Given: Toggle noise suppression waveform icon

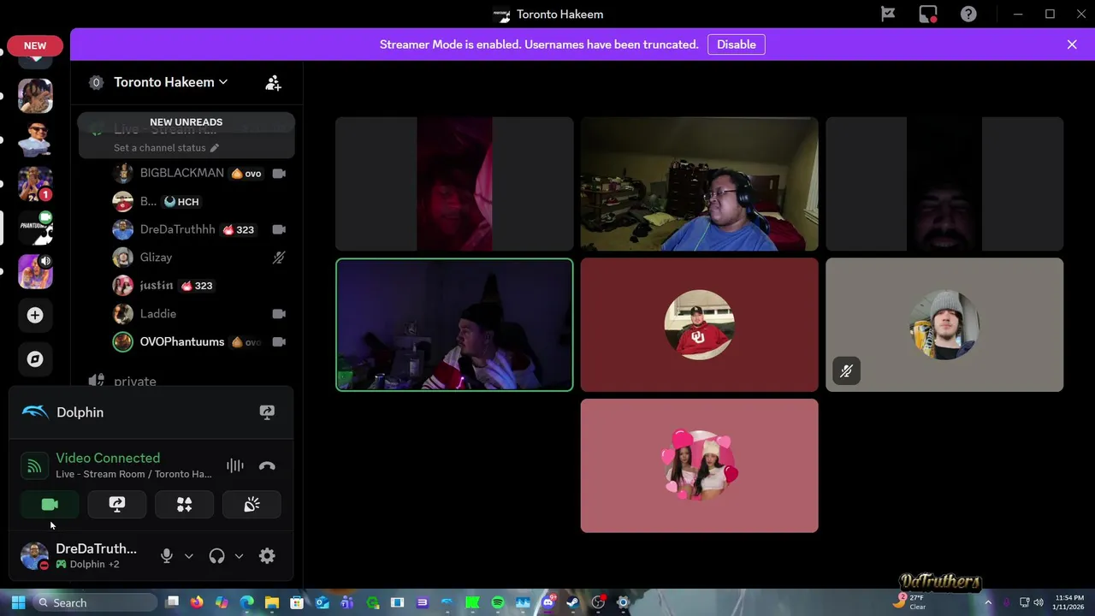Looking at the screenshot, I should tap(235, 466).
